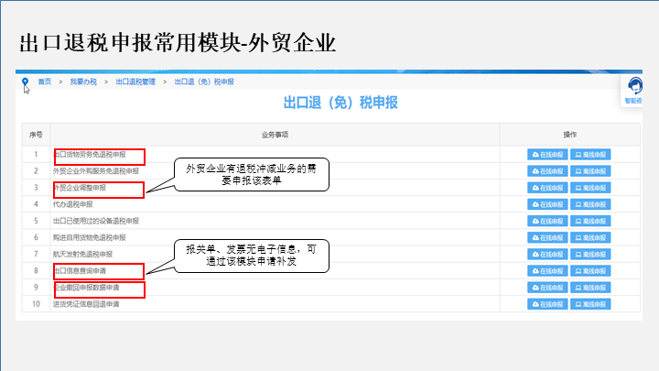Click the location pin icon in breadcrumb
This screenshot has width=659, height=371.
coord(26,82)
